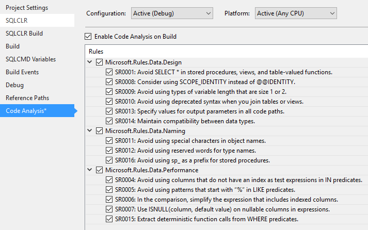
Task: Uncheck the Microsoft.Rules.Data.Naming category checkbox
Action: [100, 131]
